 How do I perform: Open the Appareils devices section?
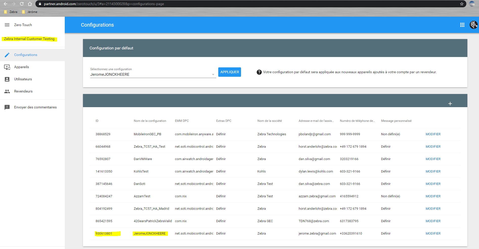click(7, 67)
